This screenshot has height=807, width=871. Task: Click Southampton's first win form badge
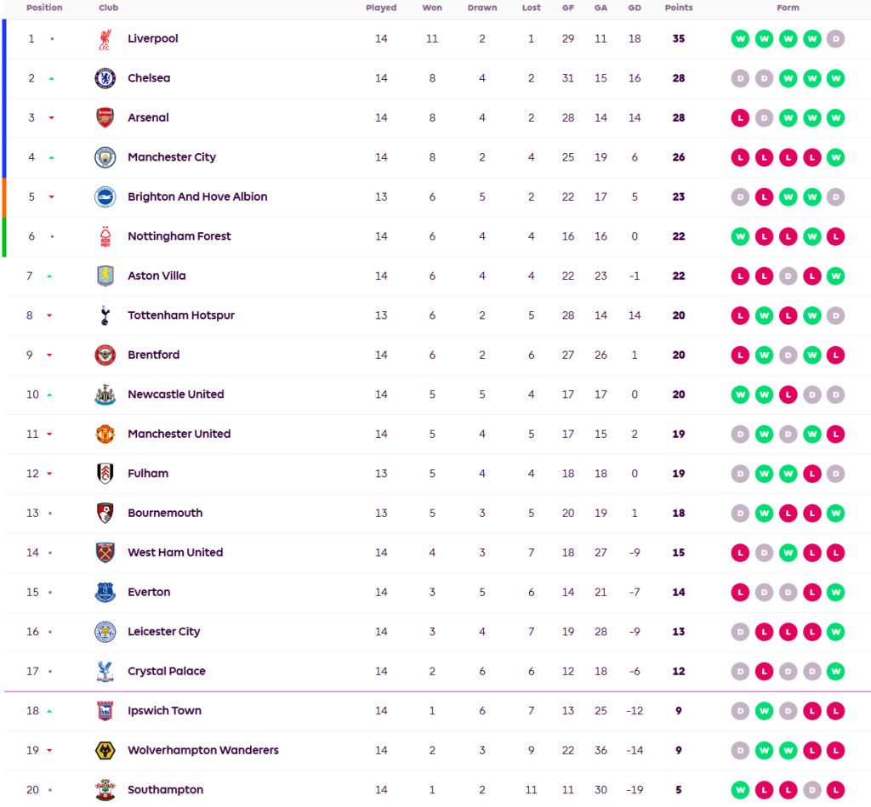[741, 790]
